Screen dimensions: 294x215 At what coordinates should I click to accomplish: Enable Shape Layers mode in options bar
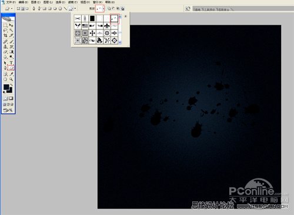point(18,8)
